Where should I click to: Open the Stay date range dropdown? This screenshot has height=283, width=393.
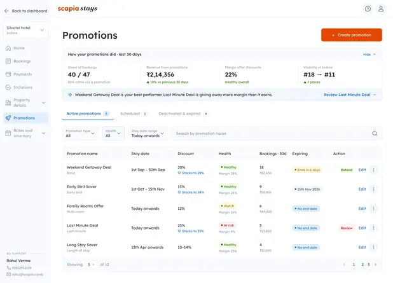tap(148, 134)
